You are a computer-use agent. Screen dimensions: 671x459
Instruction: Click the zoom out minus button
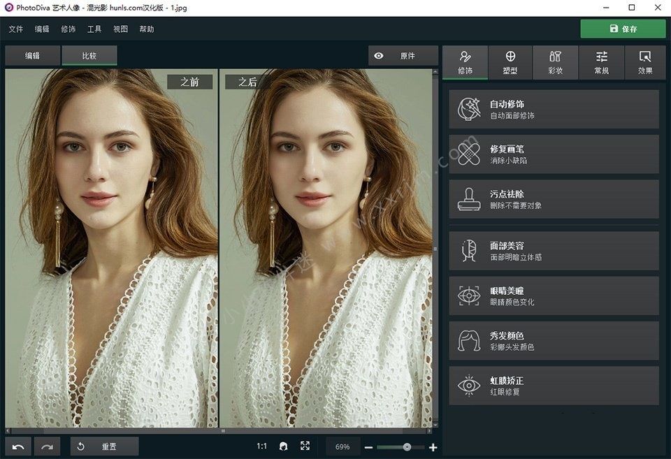point(368,447)
